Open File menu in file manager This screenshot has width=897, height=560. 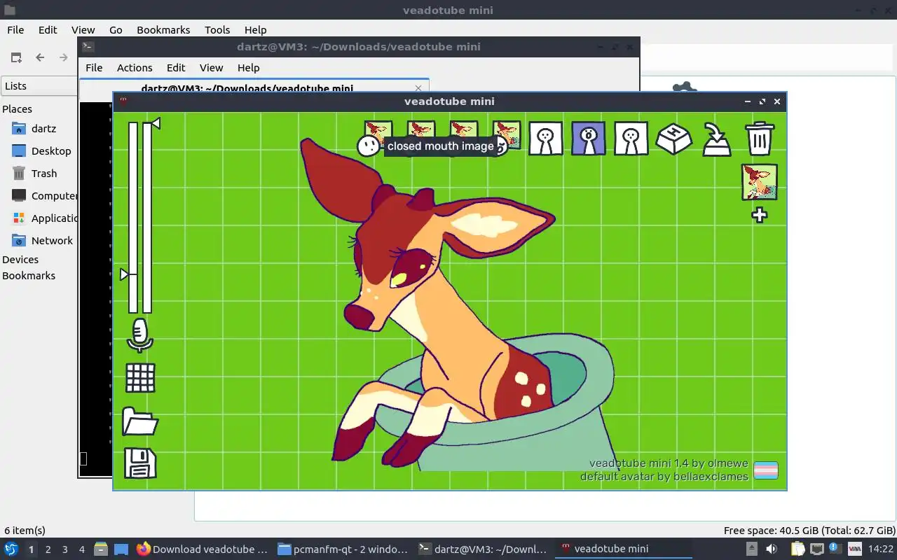click(15, 30)
